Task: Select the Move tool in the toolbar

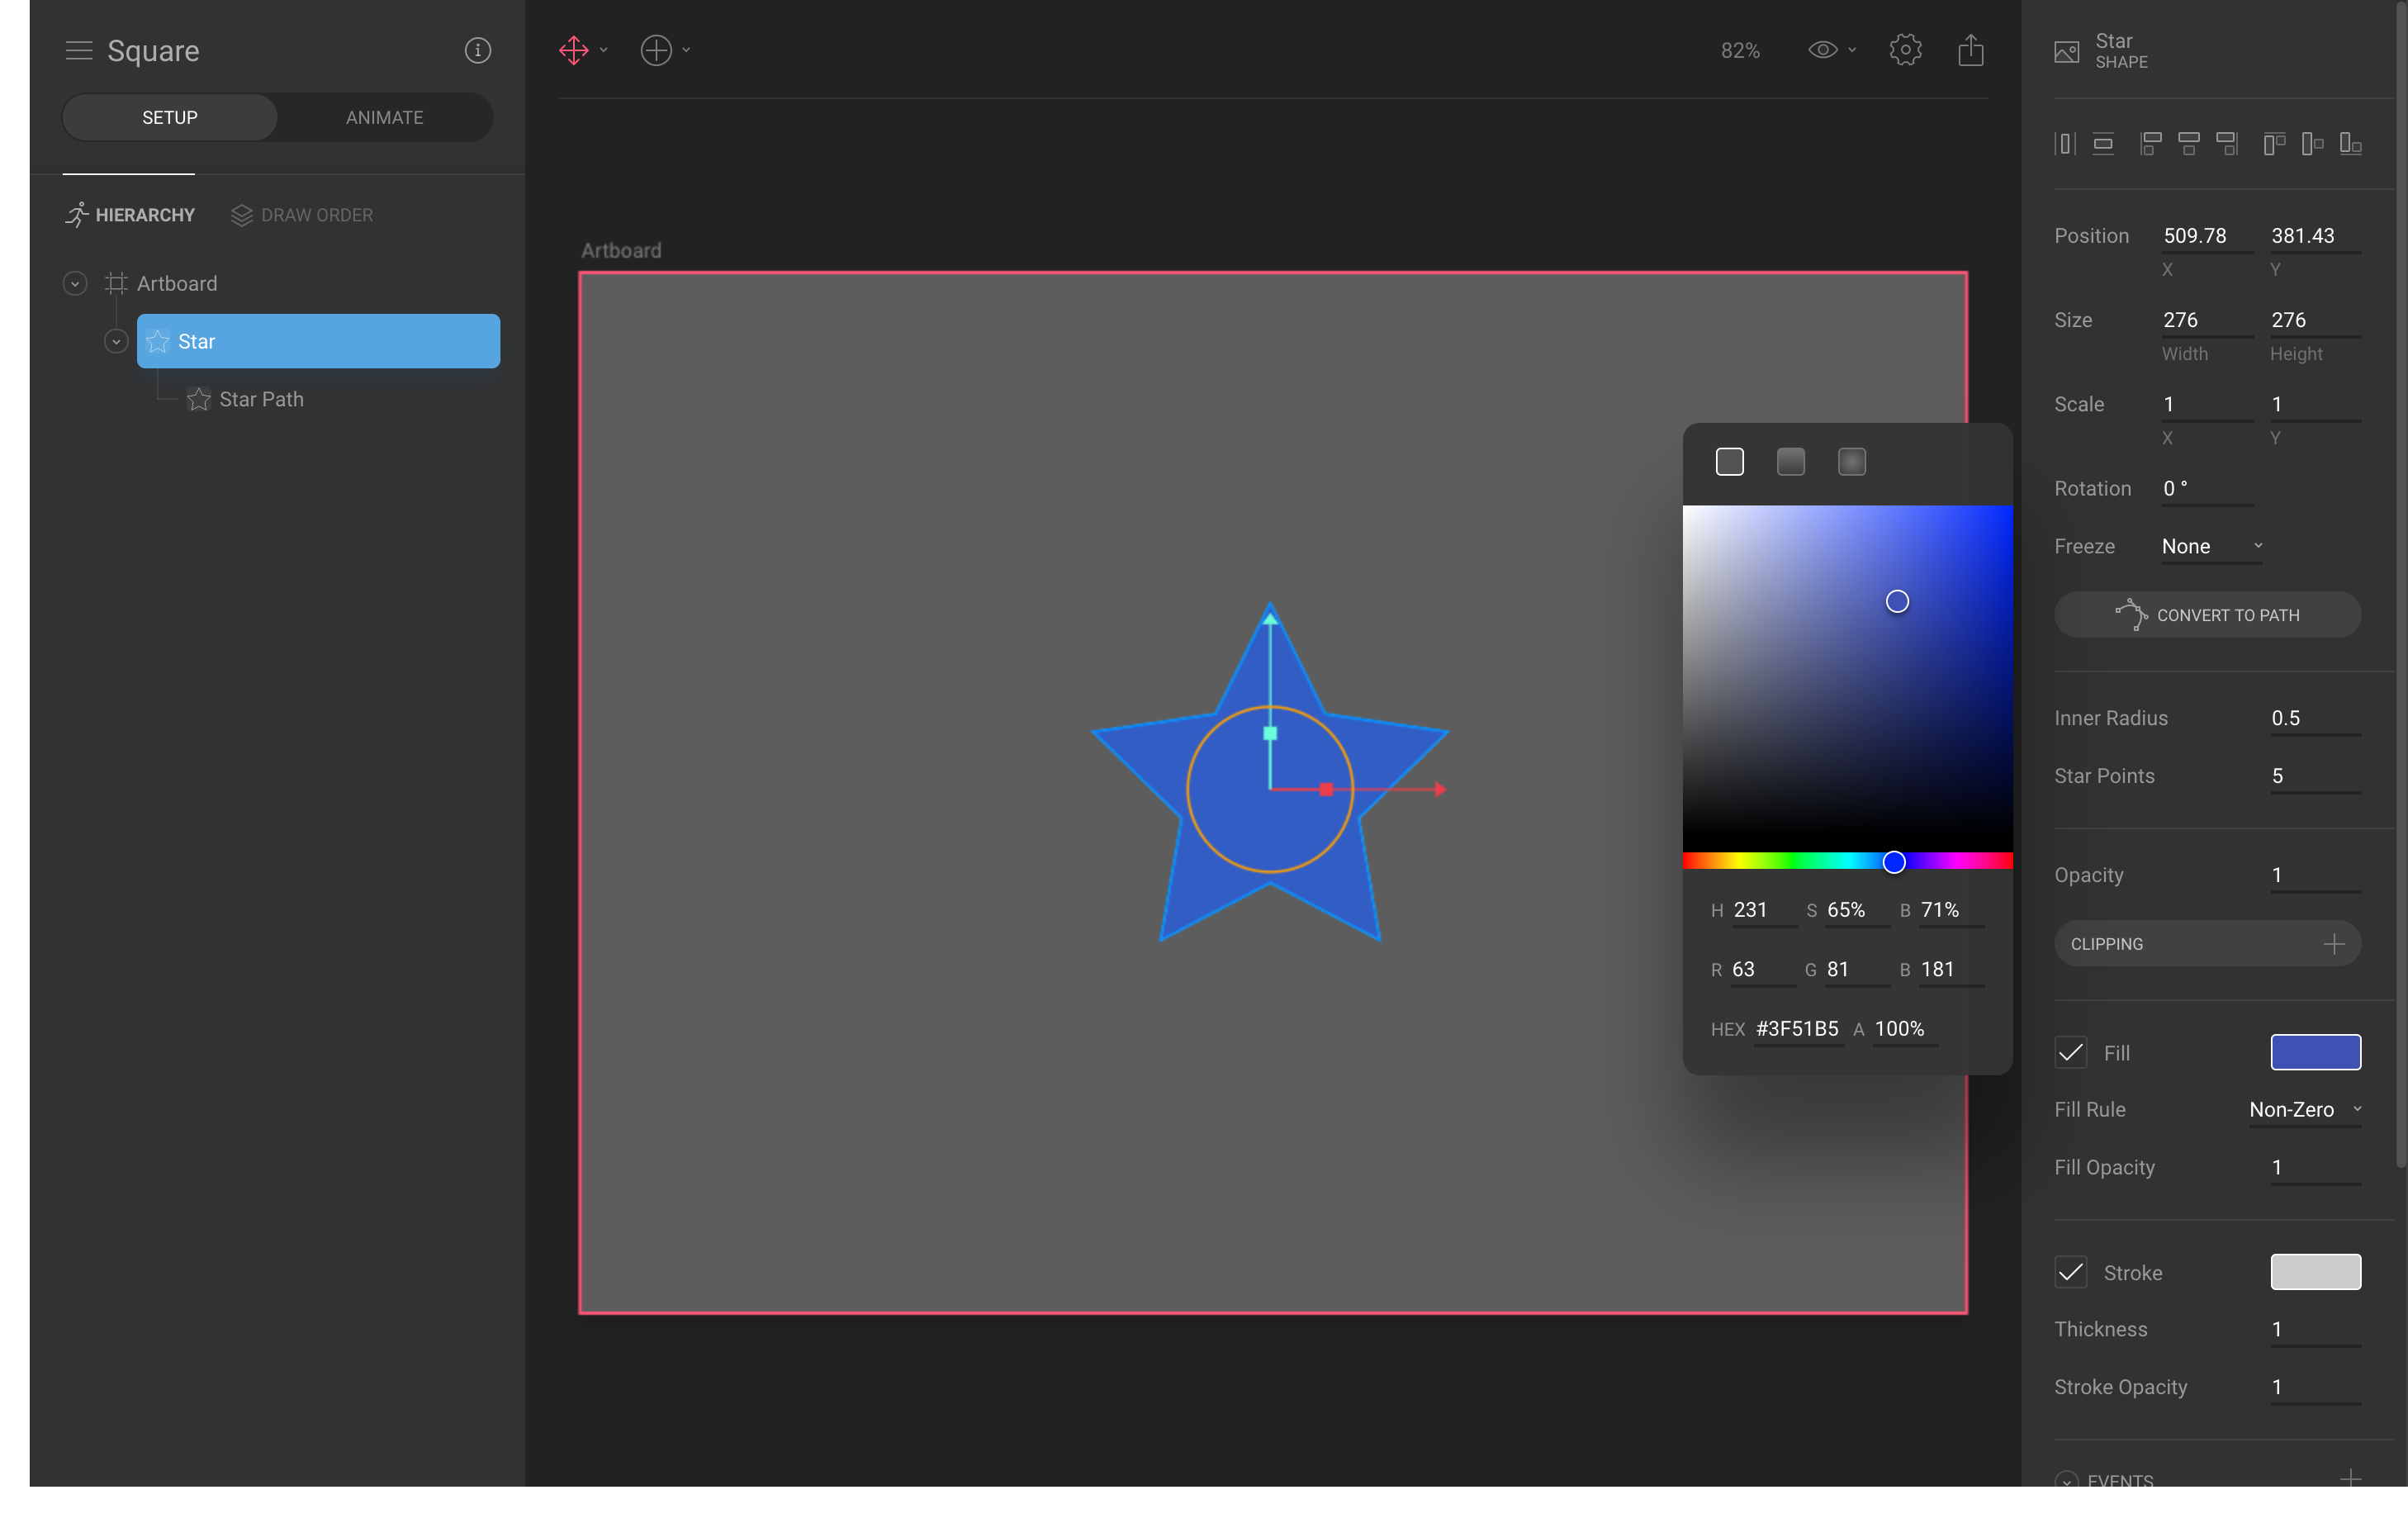Action: pyautogui.click(x=575, y=50)
